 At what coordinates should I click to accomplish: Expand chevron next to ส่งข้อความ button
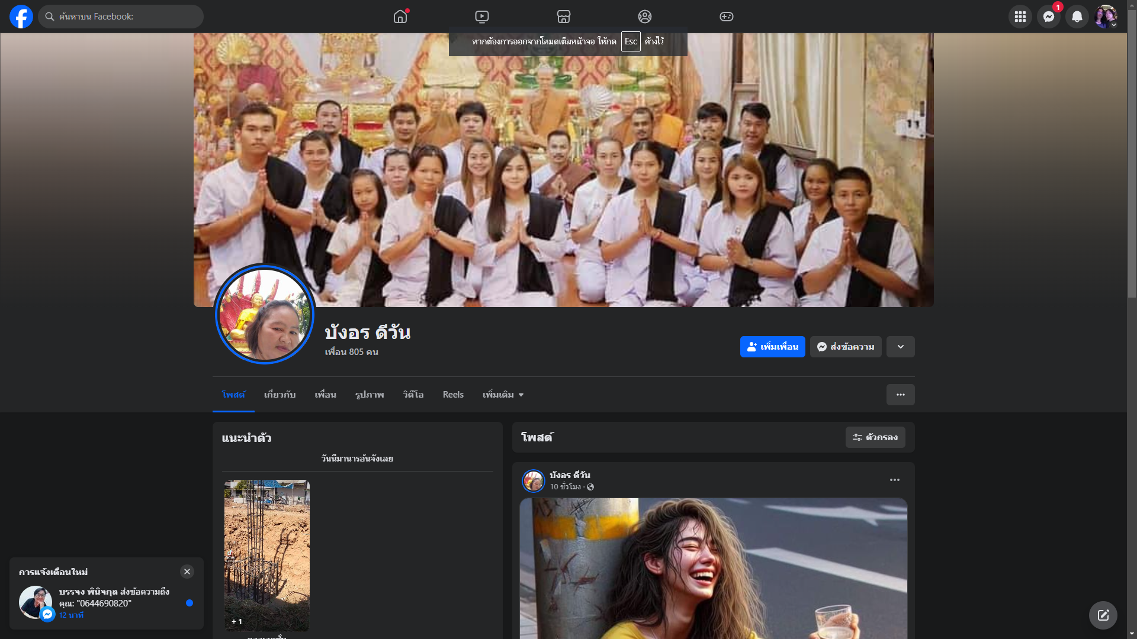[x=900, y=347]
